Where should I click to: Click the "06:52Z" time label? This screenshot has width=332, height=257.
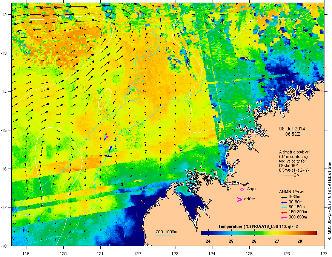tap(292, 134)
